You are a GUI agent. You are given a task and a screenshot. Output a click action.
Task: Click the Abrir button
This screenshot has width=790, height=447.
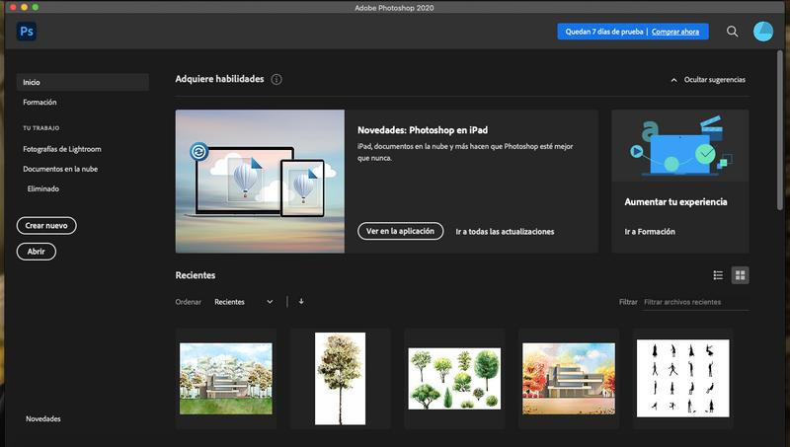coord(37,252)
